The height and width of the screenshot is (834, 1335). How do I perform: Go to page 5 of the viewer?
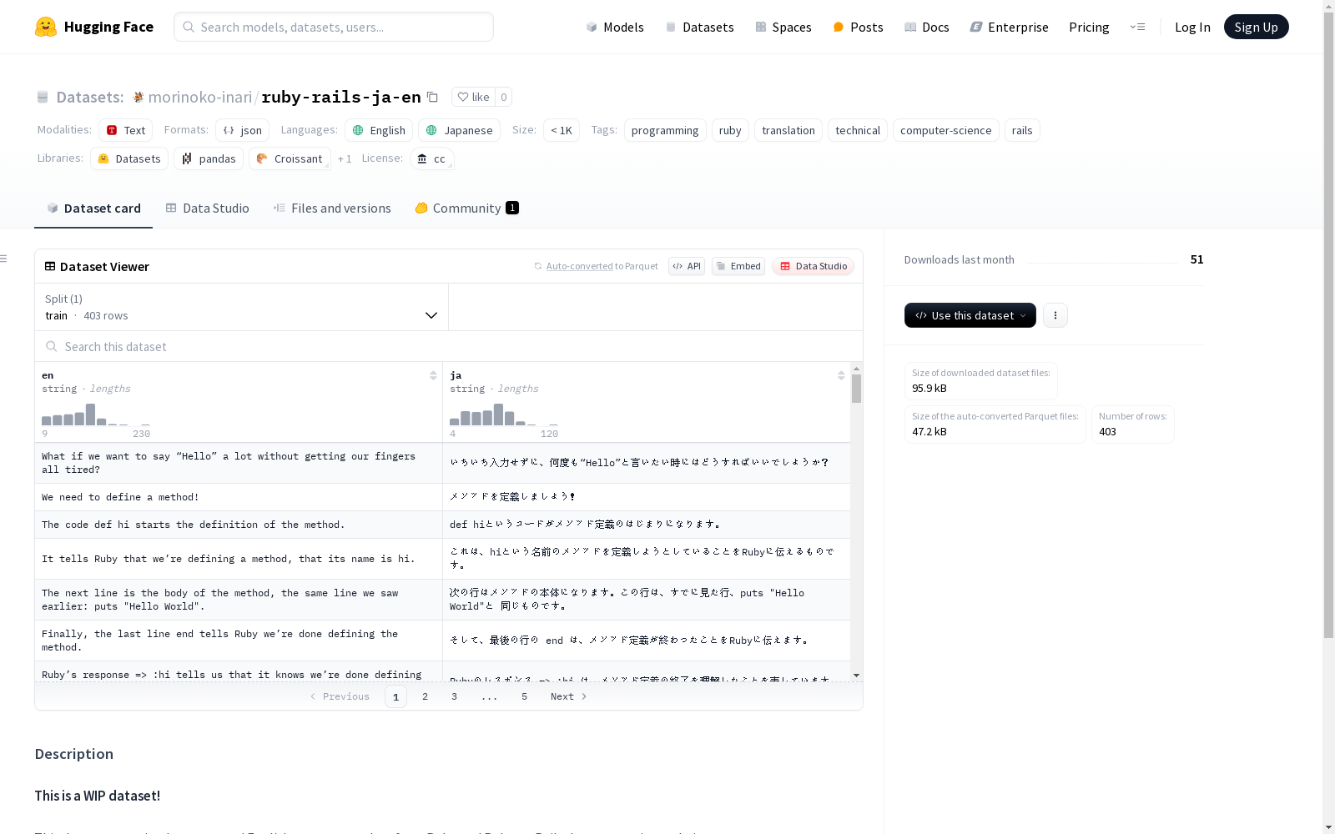click(524, 696)
